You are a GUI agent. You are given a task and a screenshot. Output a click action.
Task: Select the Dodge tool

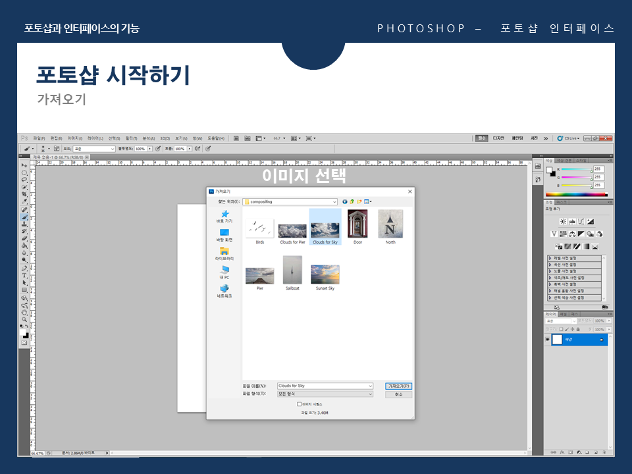point(24,260)
